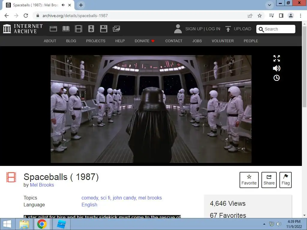The width and height of the screenshot is (307, 230).
Task: Click the SIGN UP link
Action: click(x=194, y=29)
